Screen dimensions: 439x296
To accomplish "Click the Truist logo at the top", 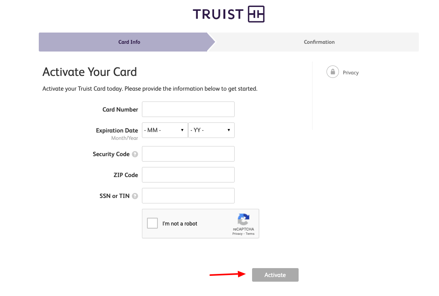I will coord(228,14).
